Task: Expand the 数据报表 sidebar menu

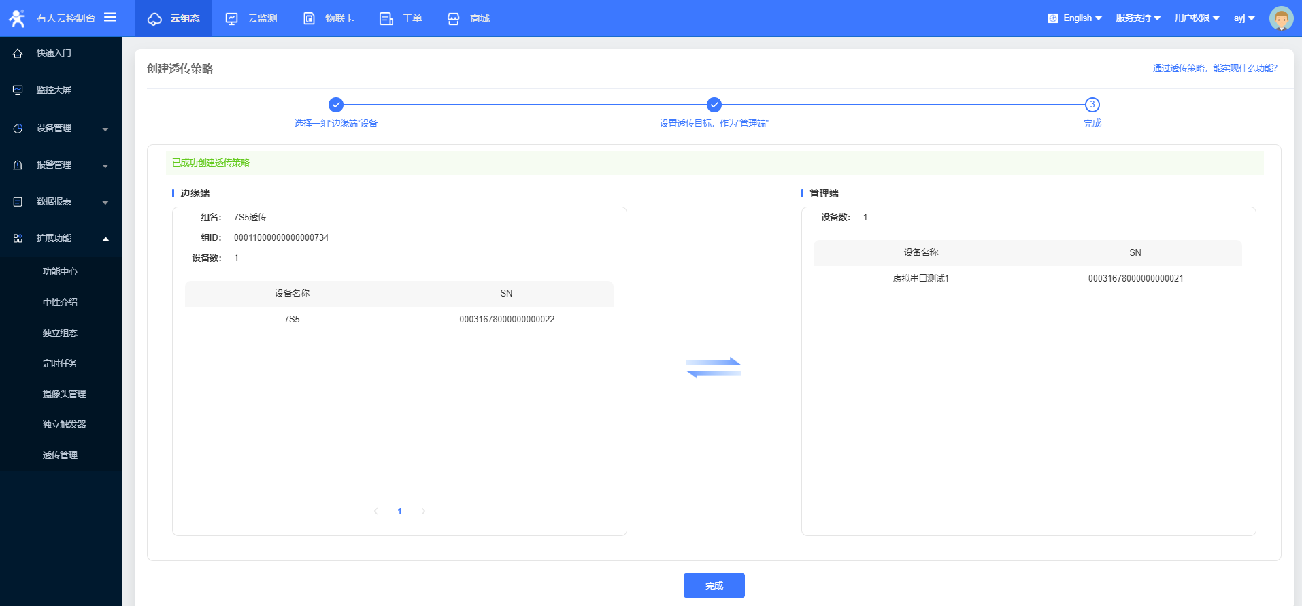Action: [61, 202]
